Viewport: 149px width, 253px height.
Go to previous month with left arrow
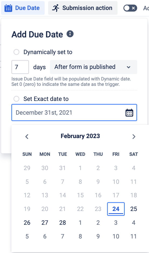click(x=27, y=136)
